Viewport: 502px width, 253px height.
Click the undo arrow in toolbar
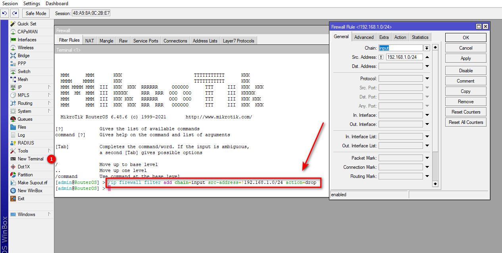point(5,13)
